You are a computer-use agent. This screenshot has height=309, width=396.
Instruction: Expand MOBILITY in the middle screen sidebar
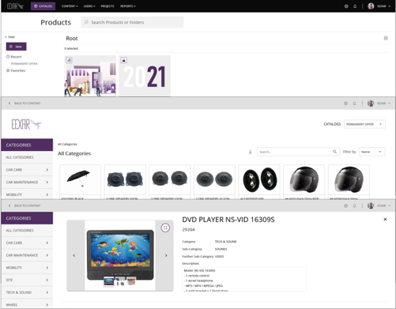click(27, 194)
